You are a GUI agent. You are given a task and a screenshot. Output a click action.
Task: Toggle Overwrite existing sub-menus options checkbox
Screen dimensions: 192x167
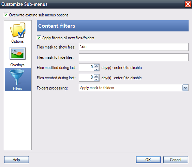6,15
